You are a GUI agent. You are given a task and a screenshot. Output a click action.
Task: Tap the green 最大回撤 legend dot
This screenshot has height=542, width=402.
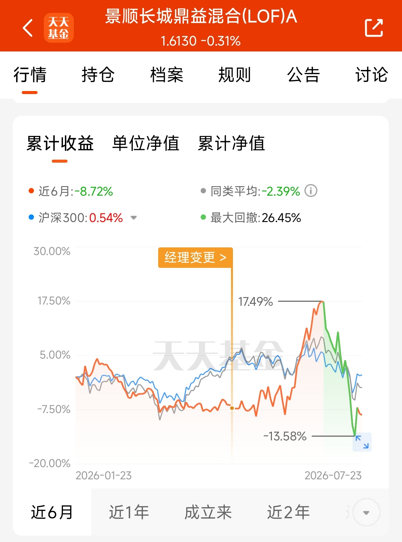coord(203,217)
